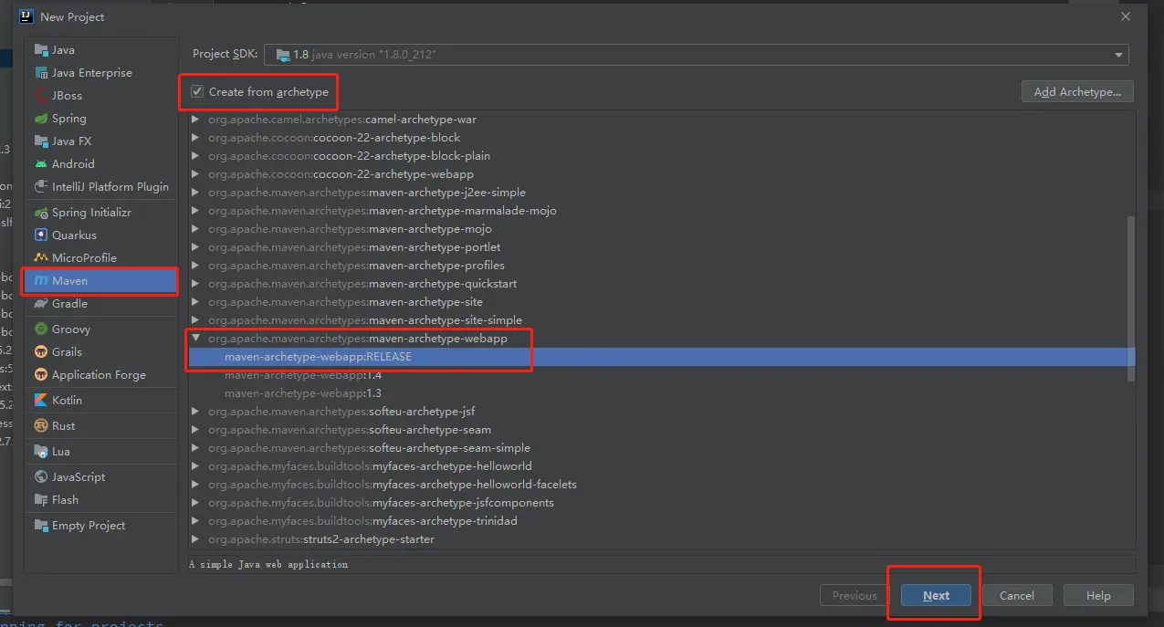Image resolution: width=1164 pixels, height=627 pixels.
Task: Click the Empty Project icon
Action: click(x=41, y=526)
